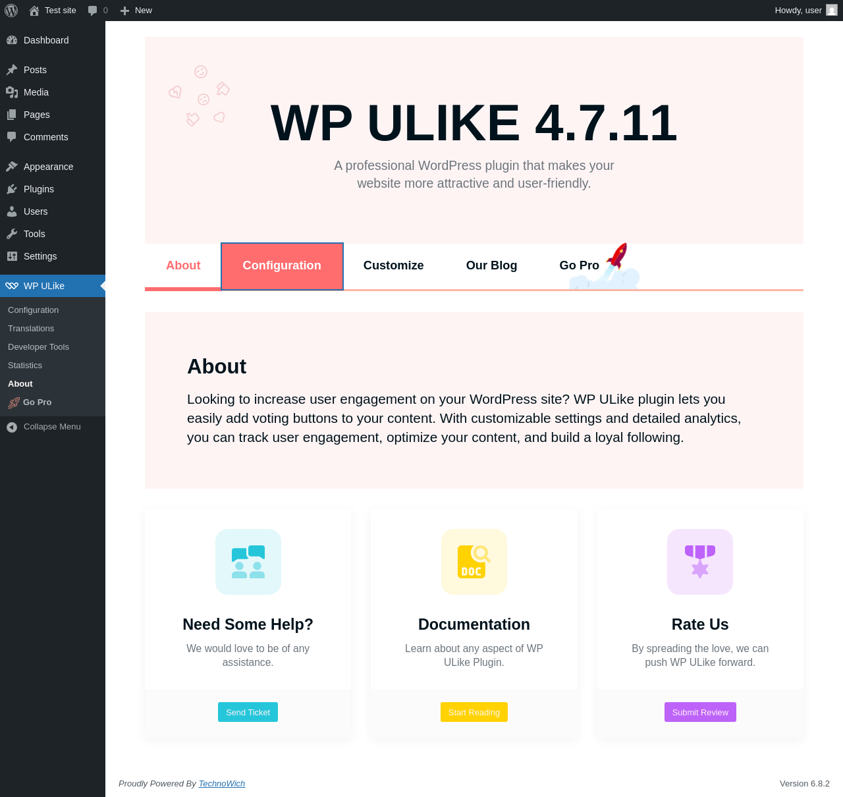Open the Plugins menu label
843x797 pixels.
click(x=39, y=189)
